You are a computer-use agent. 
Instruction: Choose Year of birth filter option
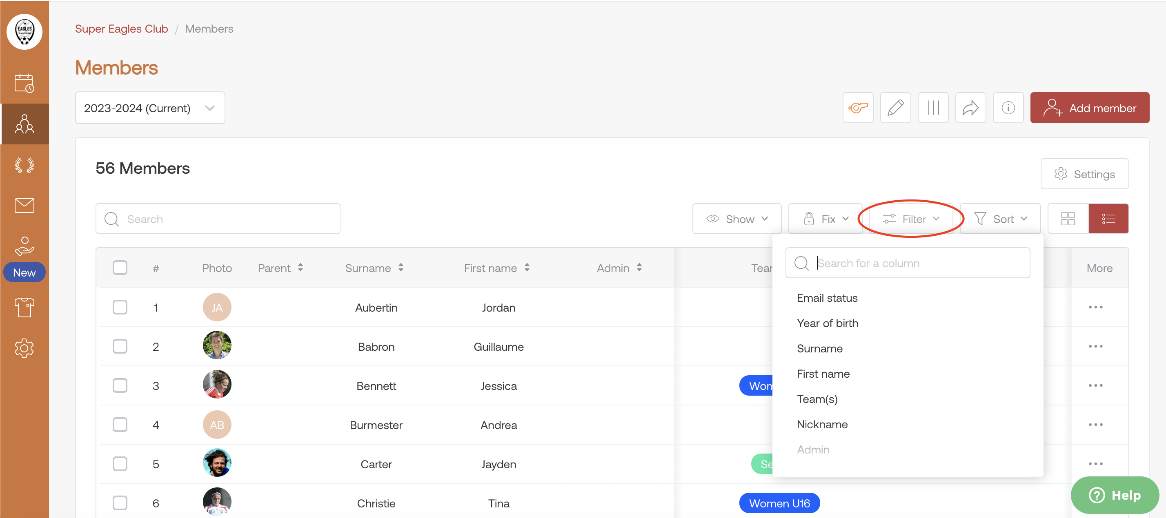coord(828,323)
